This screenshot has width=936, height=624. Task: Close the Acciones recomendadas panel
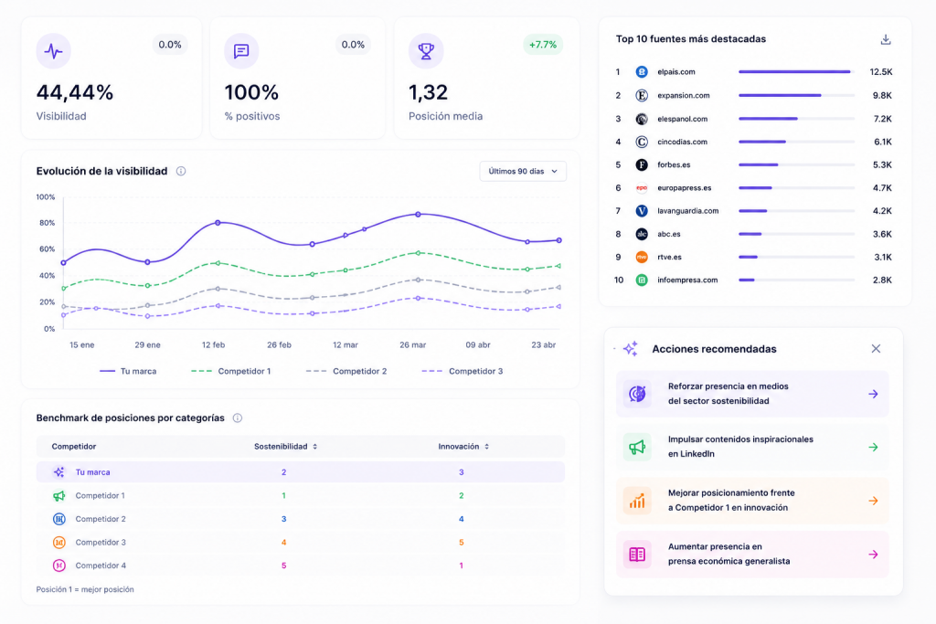876,348
